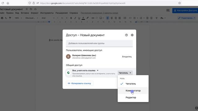
Task: Open the 100% zoom dropdown
Action: coord(18,18)
